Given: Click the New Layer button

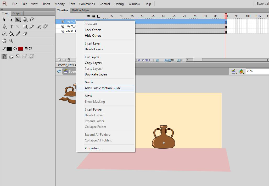Looking at the screenshot, I should [59, 60].
